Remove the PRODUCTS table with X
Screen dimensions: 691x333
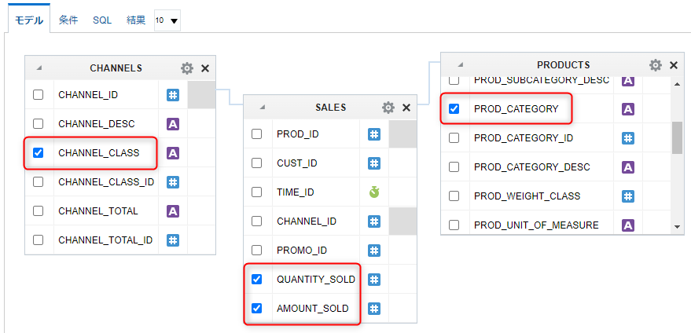pos(674,65)
